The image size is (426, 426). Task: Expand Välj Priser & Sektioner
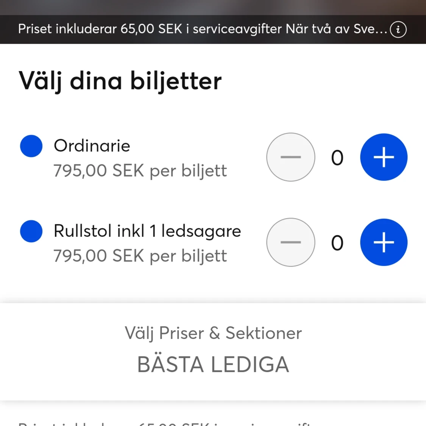click(213, 333)
